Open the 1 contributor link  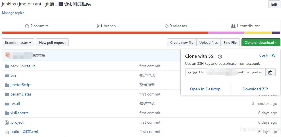(245, 26)
